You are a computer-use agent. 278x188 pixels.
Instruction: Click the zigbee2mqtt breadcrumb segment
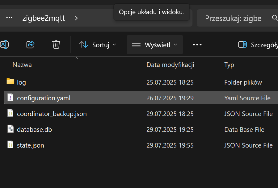(44, 18)
